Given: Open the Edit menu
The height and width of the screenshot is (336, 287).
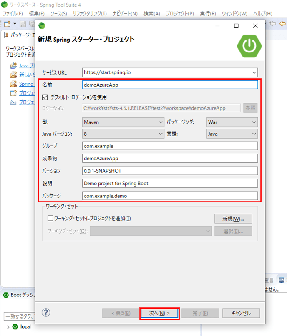Looking at the screenshot, I should (x=37, y=14).
